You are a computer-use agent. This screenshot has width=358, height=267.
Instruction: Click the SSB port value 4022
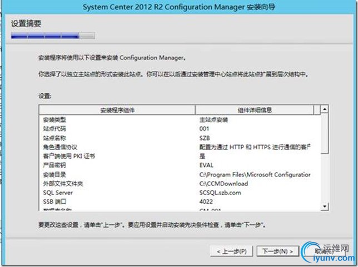click(x=206, y=201)
